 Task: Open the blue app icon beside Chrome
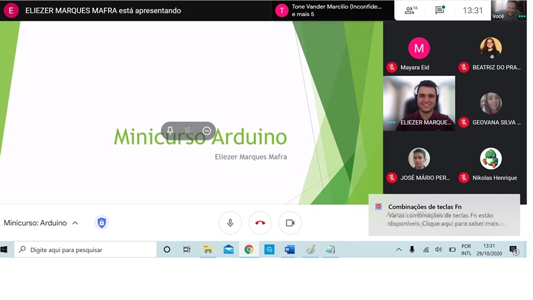(269, 250)
